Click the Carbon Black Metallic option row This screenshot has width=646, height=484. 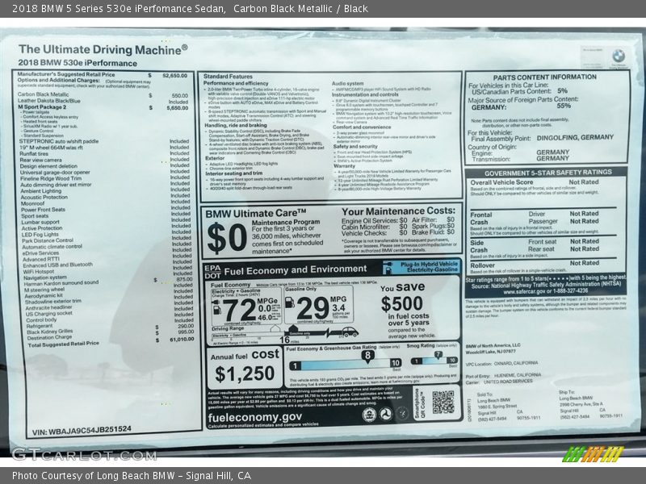click(103, 94)
